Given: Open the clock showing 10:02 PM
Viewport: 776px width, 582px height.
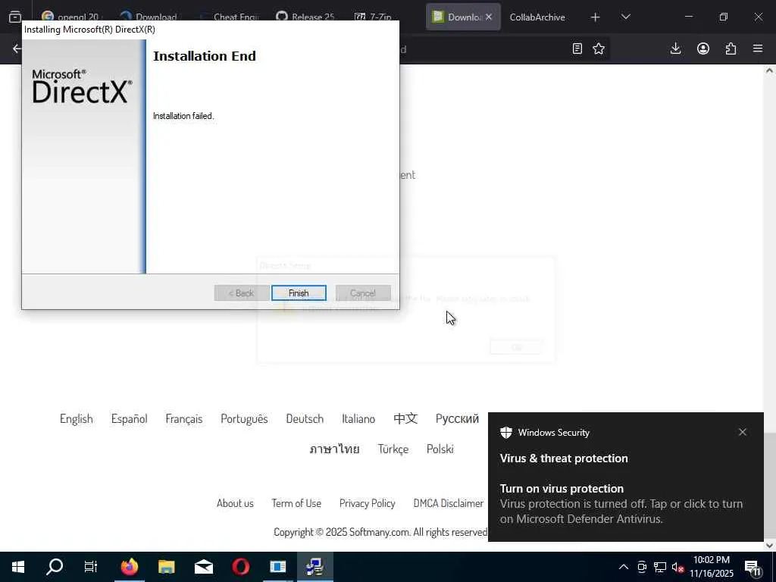Looking at the screenshot, I should [x=711, y=567].
